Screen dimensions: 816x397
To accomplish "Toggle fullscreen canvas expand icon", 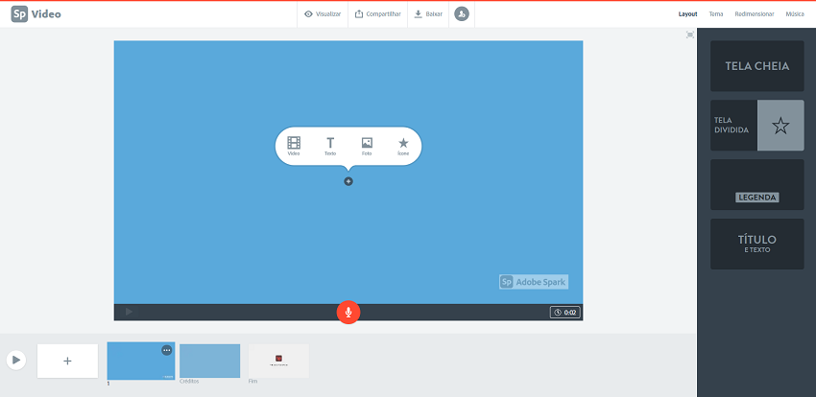I will (x=690, y=35).
